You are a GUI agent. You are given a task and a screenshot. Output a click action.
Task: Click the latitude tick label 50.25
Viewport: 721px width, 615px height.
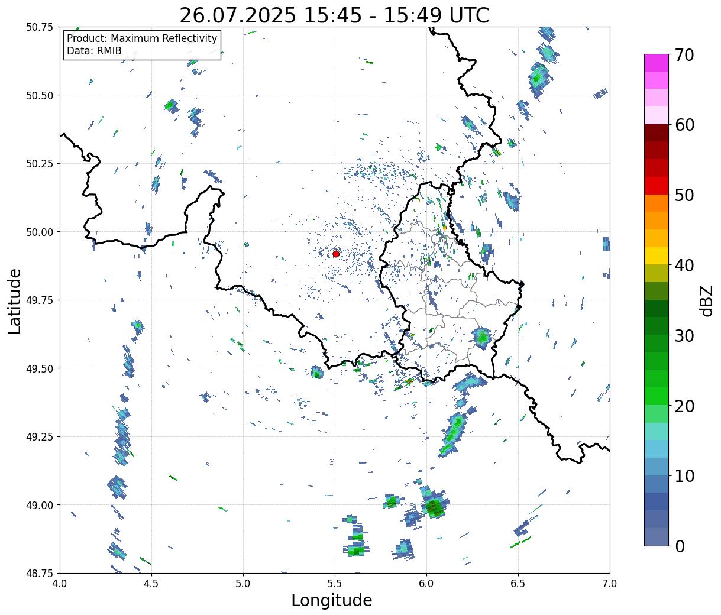click(x=40, y=164)
